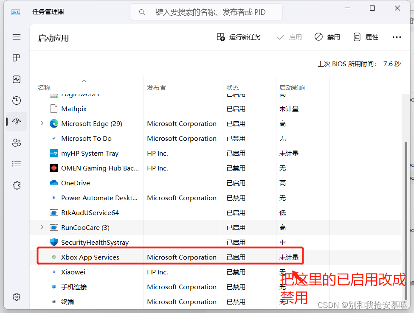
Task: Click the Microsoft To Do icon
Action: click(x=54, y=138)
